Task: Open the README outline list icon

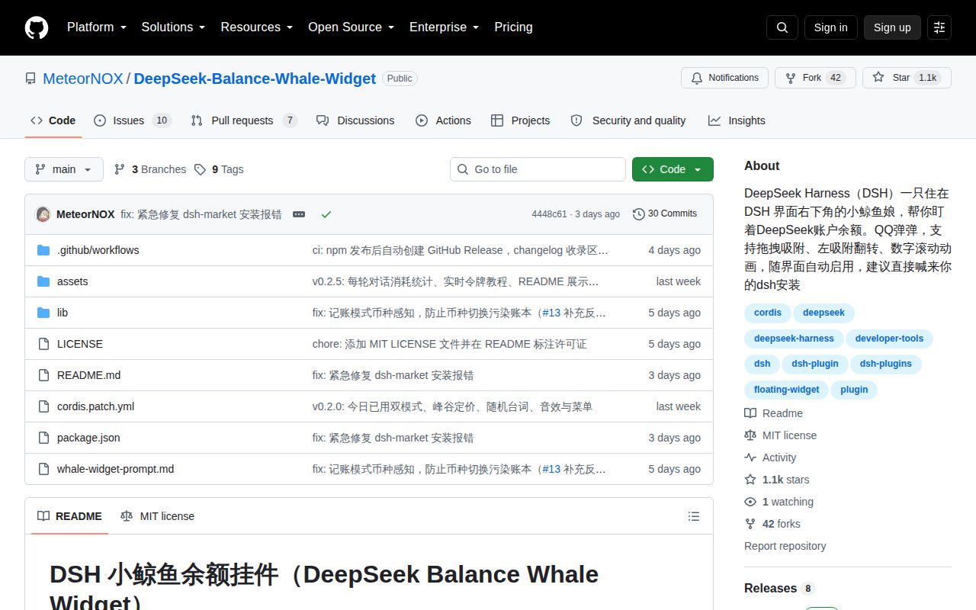Action: point(694,516)
